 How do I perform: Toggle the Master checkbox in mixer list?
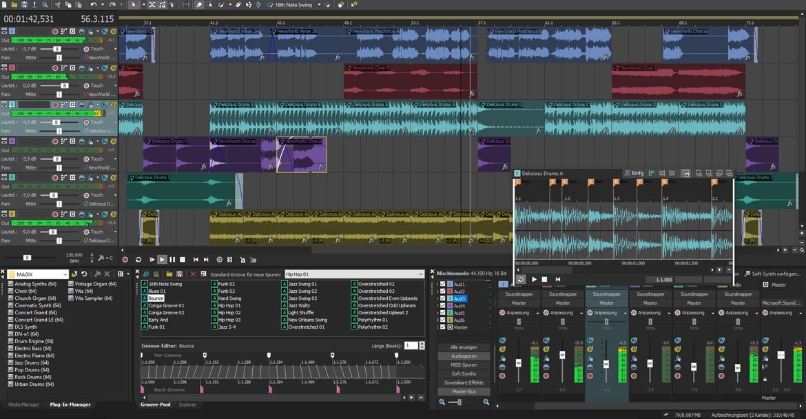(442, 327)
